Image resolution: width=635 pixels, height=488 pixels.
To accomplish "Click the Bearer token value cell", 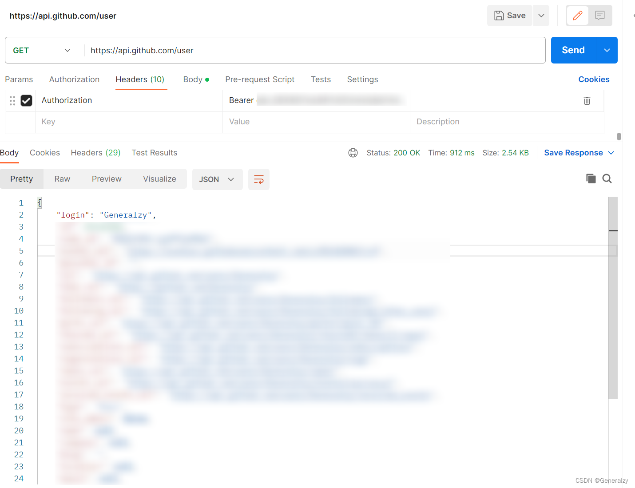I will (x=316, y=101).
